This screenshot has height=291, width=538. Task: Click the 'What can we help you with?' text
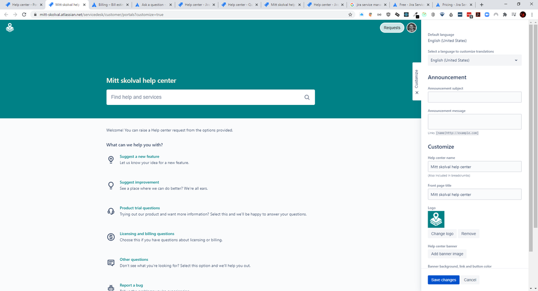point(135,145)
